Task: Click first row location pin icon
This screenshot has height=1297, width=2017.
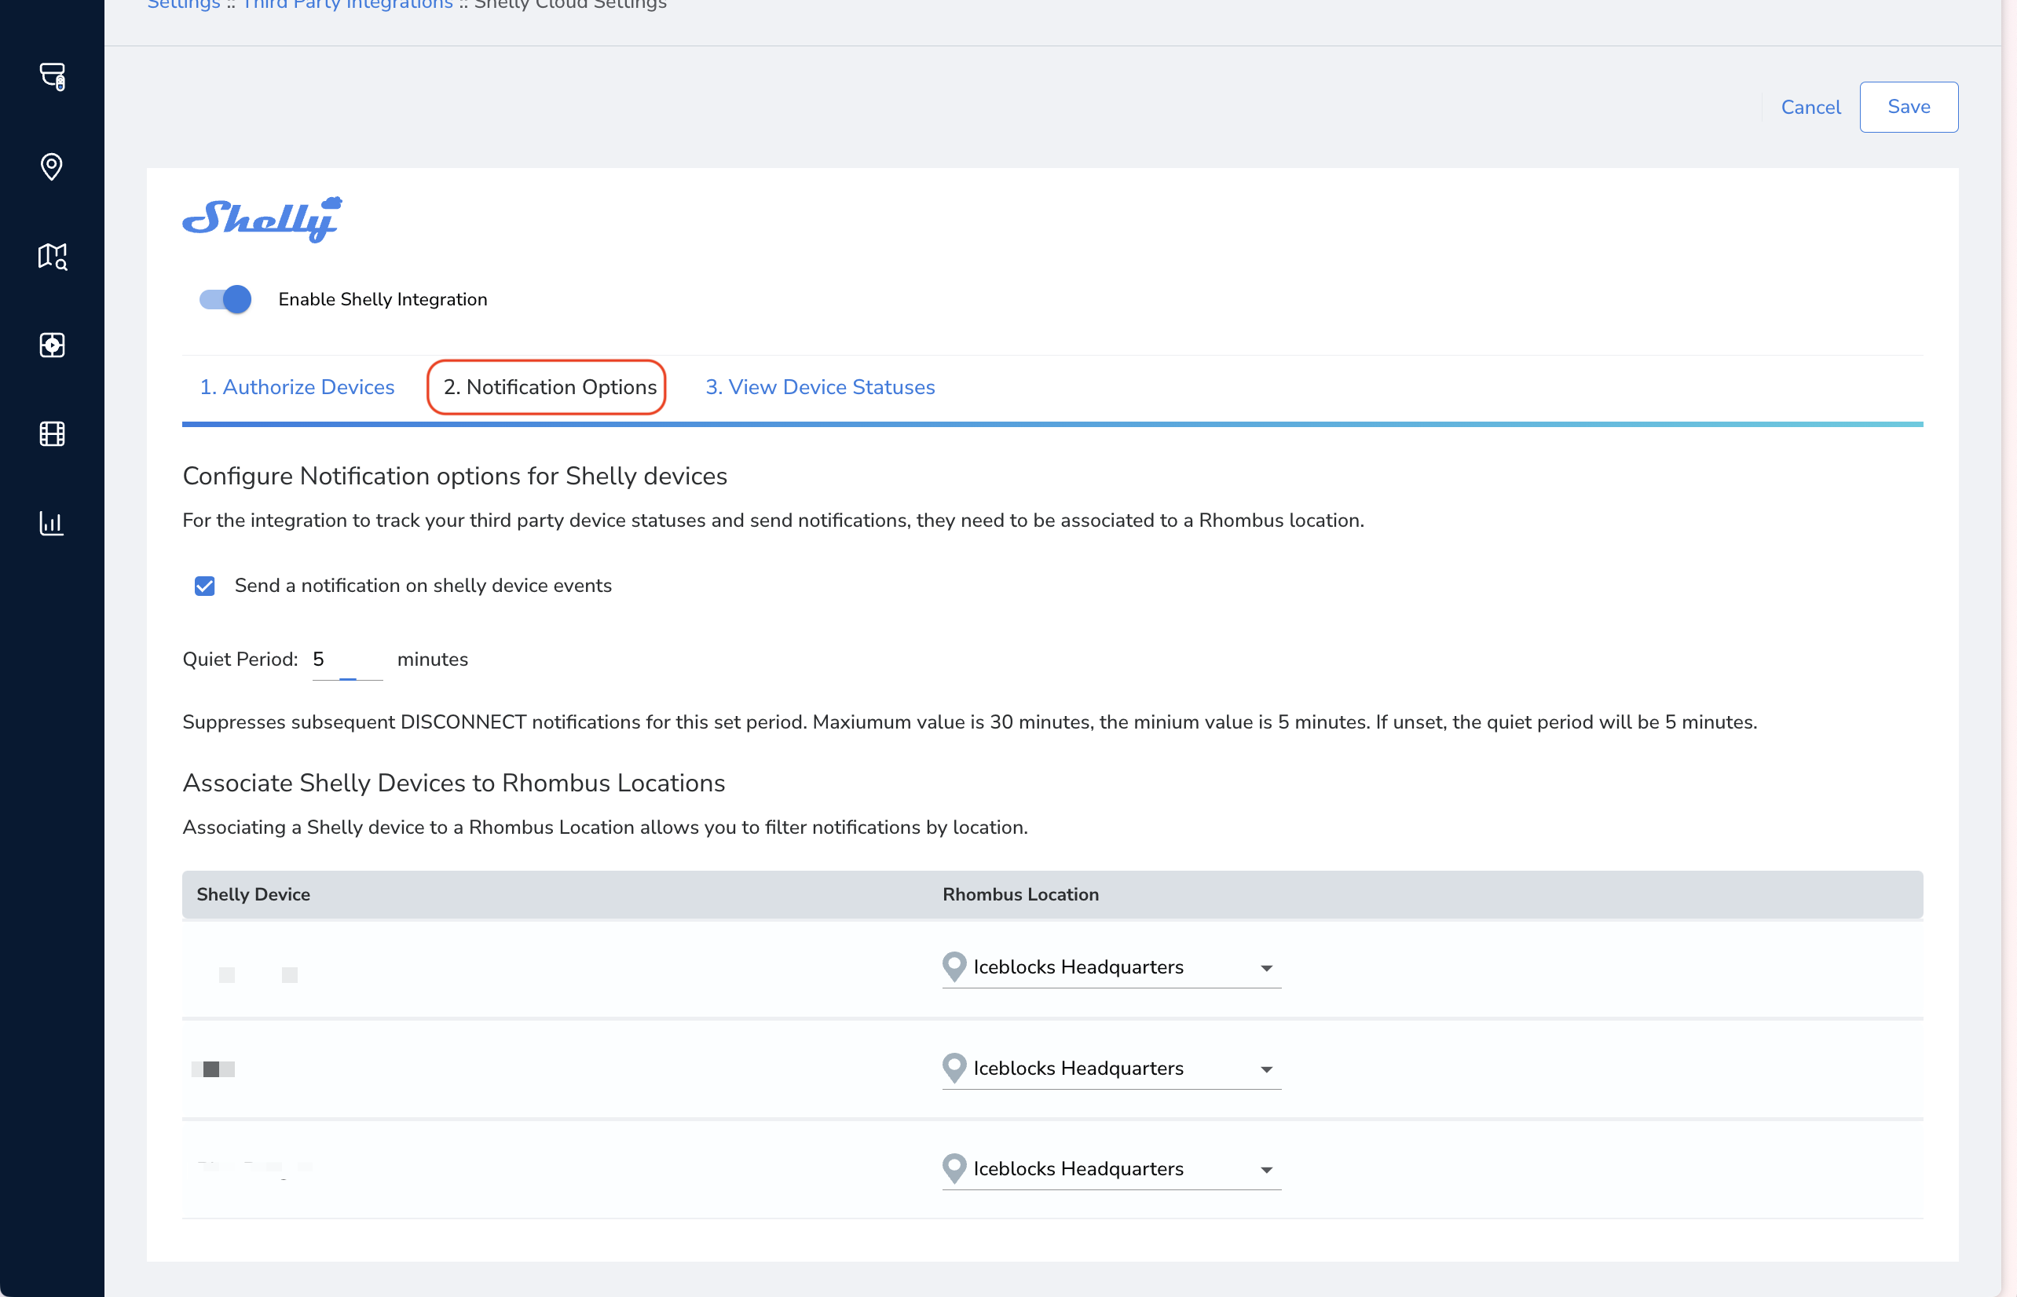Action: tap(954, 966)
